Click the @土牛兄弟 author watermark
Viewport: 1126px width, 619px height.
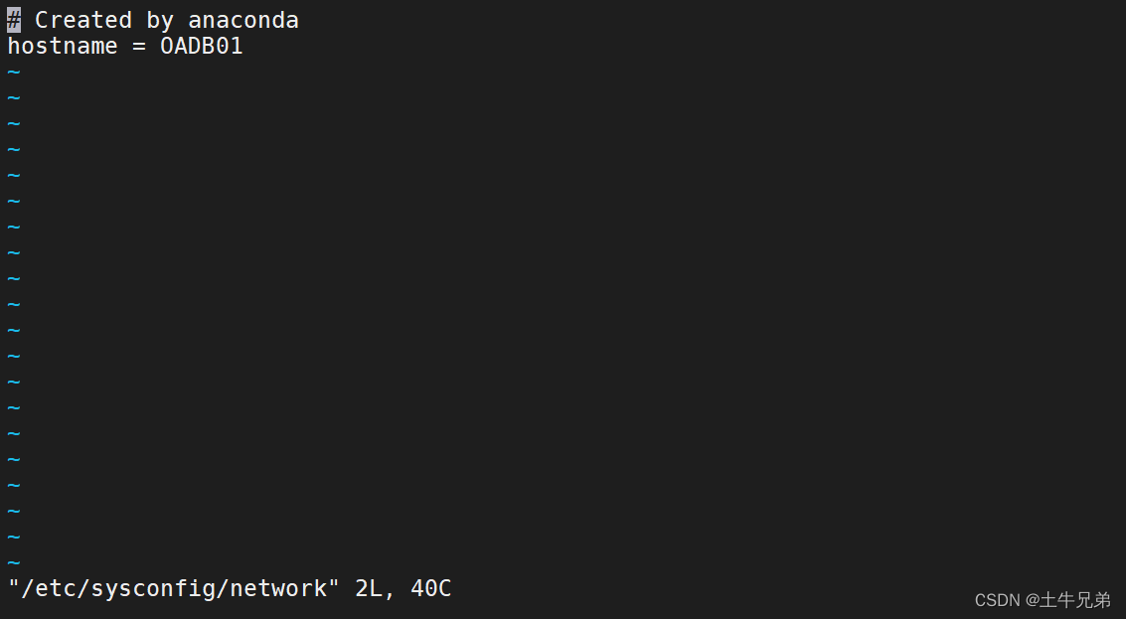tap(1067, 600)
